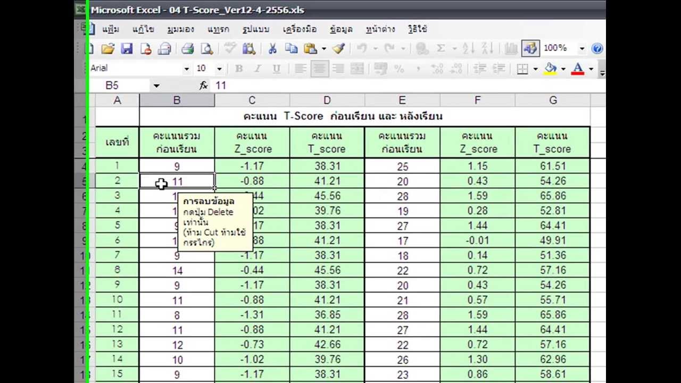Expand the Borders dropdown arrow
The image size is (681, 383).
tap(535, 69)
